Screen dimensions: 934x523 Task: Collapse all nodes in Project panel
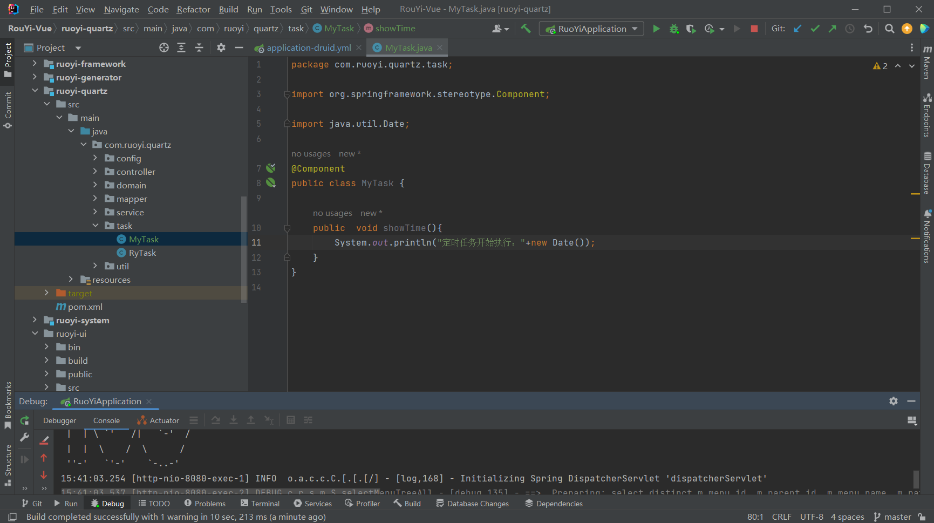[x=199, y=47]
